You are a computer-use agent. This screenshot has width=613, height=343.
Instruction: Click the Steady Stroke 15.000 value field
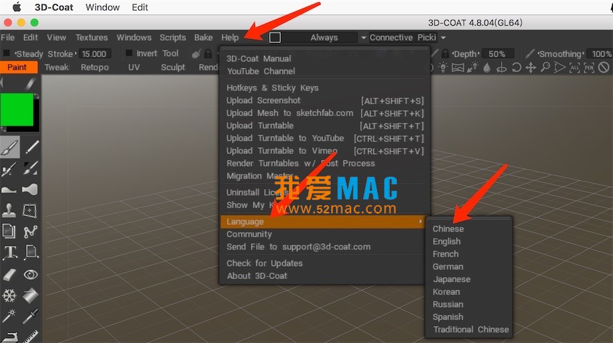tap(95, 54)
